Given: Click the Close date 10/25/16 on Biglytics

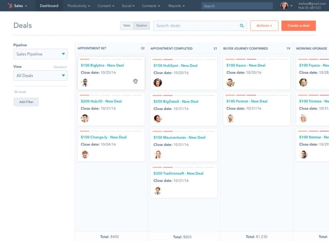Looking at the screenshot, I should (98, 73).
